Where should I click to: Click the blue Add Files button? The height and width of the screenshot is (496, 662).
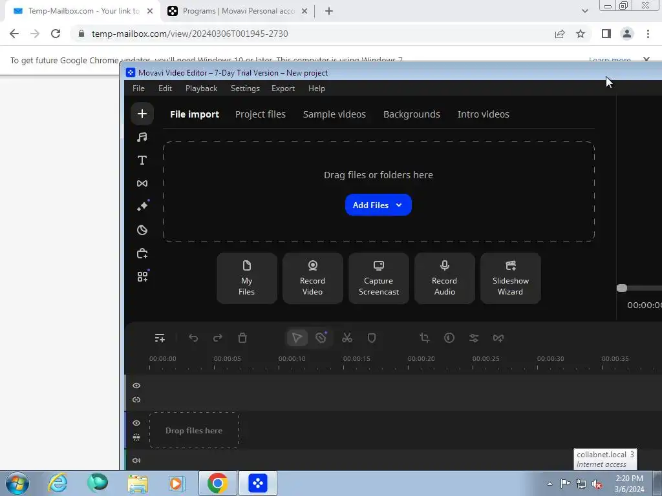[378, 205]
